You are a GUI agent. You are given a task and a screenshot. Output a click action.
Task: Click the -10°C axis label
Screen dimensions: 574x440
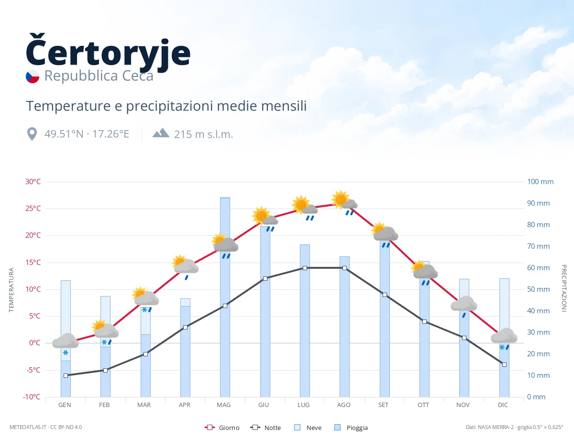click(x=32, y=397)
